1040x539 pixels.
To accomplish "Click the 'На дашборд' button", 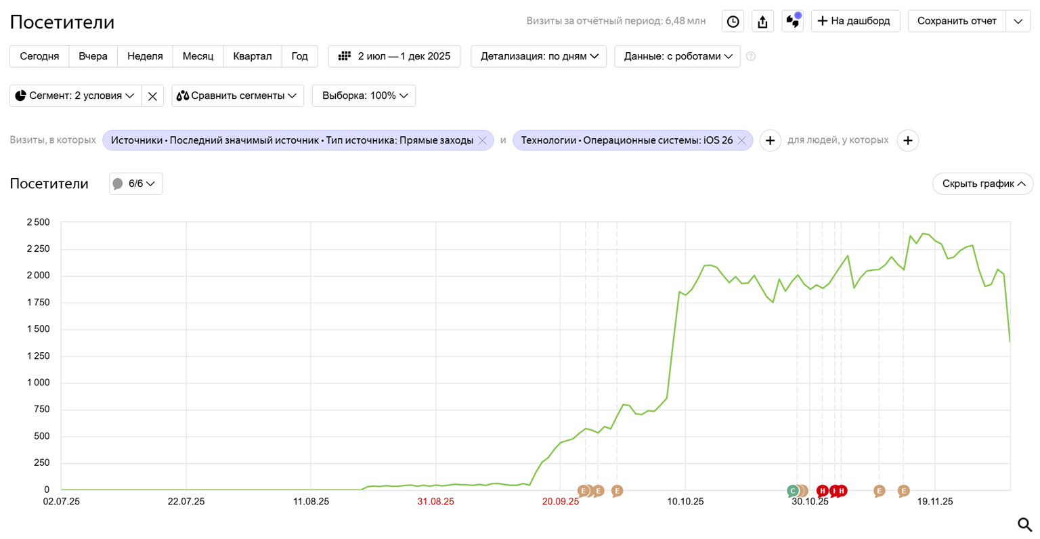I will click(854, 22).
